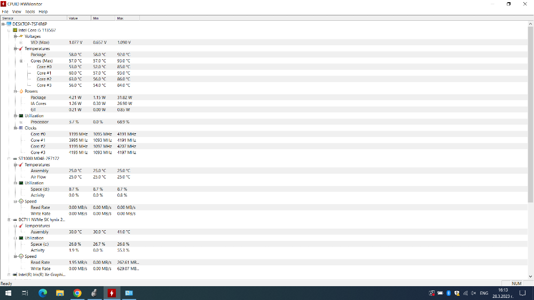Click the Voltages lightning icon
Viewport: 534px width, 300px height.
point(21,36)
